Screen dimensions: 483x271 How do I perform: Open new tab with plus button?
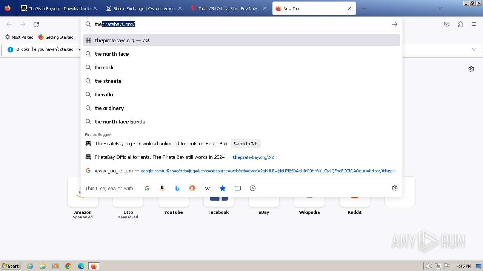(364, 8)
